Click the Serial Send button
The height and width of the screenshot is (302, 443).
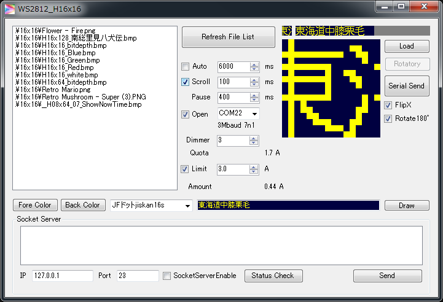[407, 86]
